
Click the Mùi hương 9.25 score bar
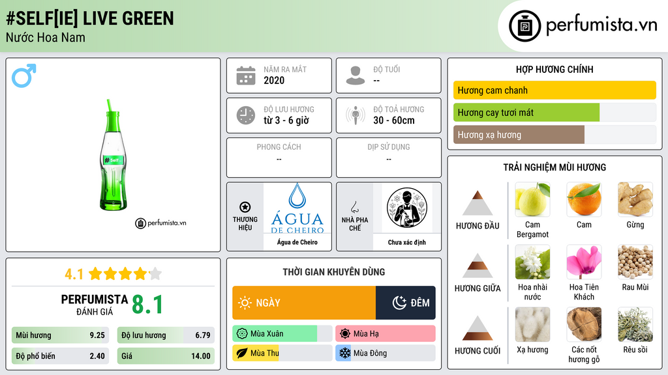(x=61, y=335)
